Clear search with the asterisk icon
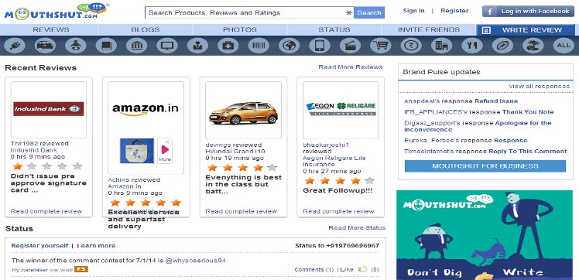579x280 pixels. click(348, 12)
